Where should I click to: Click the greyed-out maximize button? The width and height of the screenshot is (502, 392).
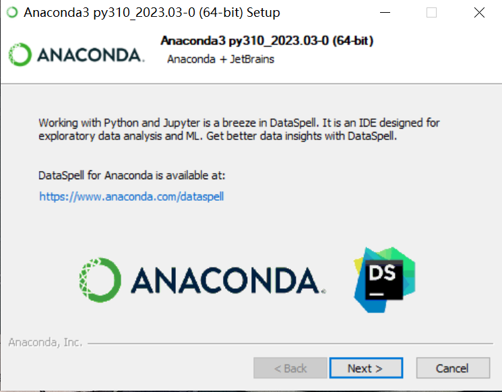431,13
